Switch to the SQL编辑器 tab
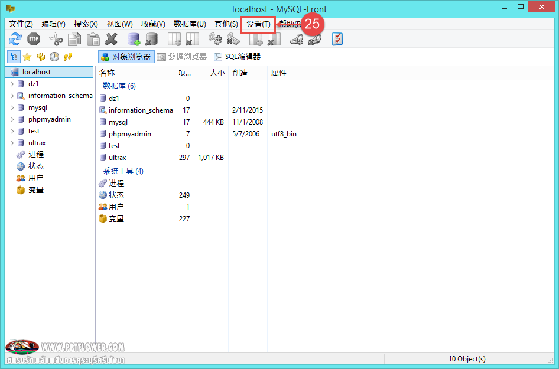The image size is (559, 369). [x=237, y=57]
